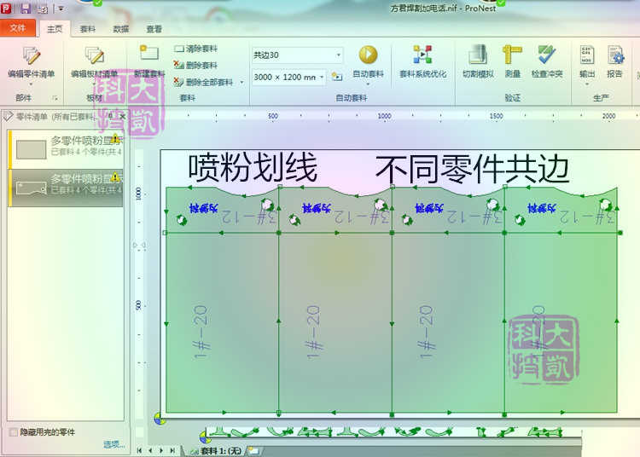Open the 选项... link in the parts panel
This screenshot has width=640, height=457.
[113, 444]
